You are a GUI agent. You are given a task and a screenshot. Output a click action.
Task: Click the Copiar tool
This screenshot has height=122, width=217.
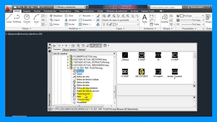(55, 20)
